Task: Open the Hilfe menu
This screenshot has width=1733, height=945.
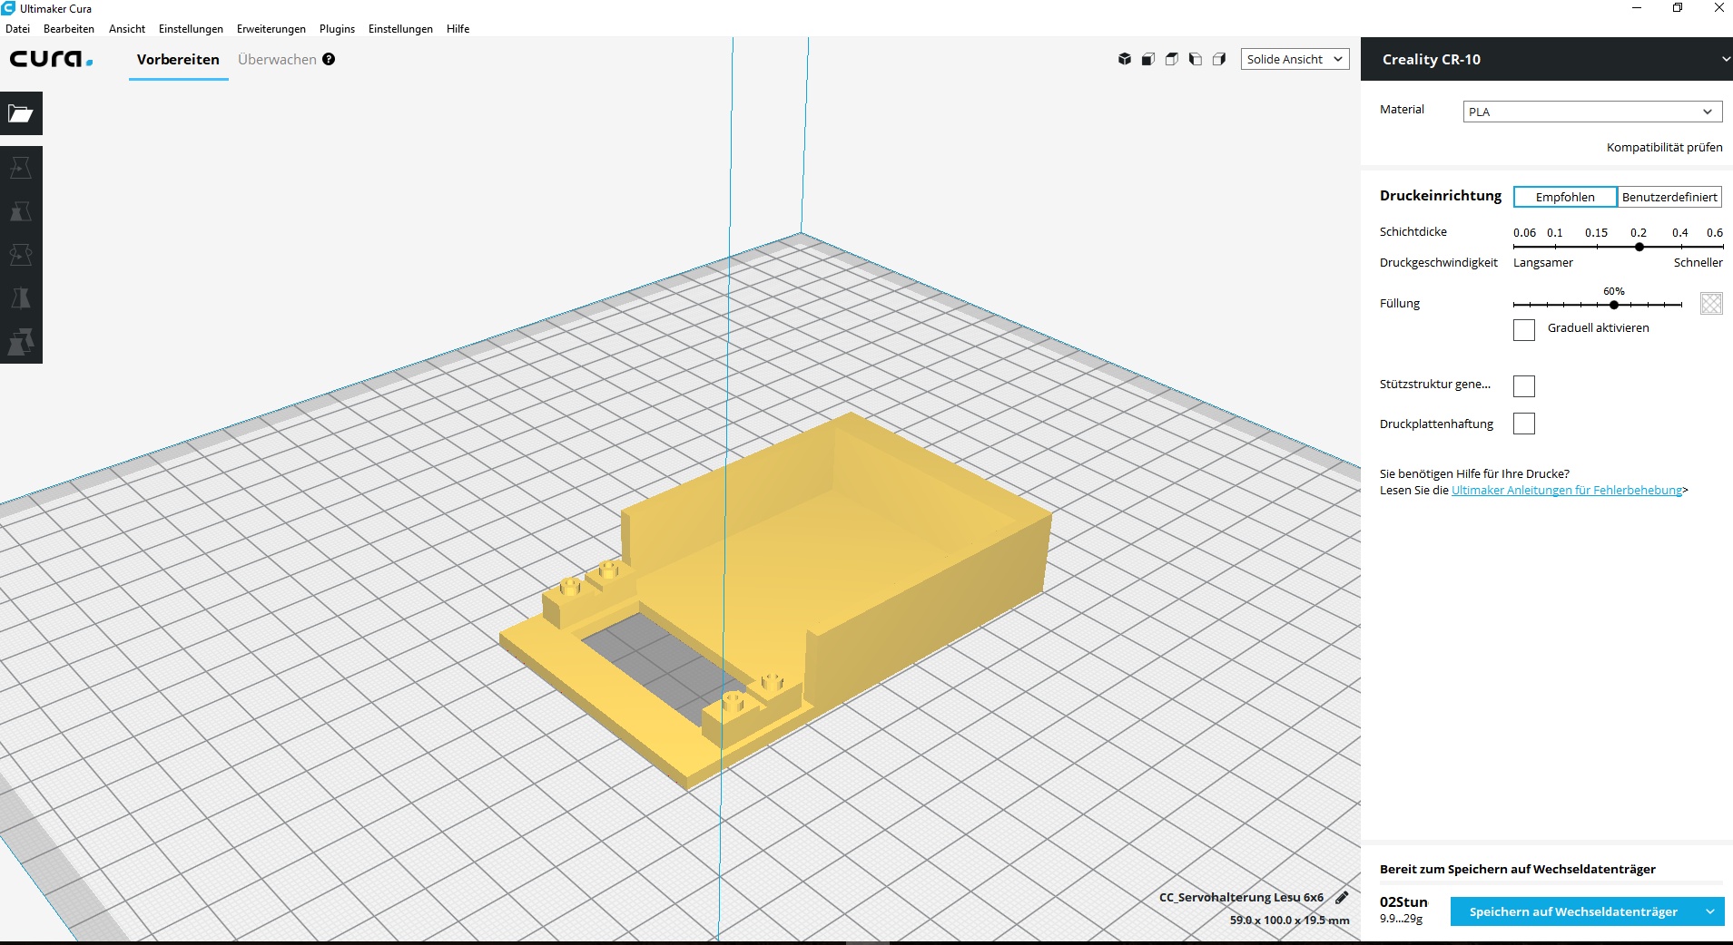Action: (x=458, y=29)
